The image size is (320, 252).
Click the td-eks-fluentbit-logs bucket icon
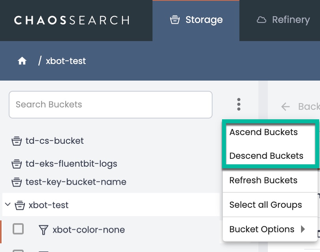coord(17,164)
